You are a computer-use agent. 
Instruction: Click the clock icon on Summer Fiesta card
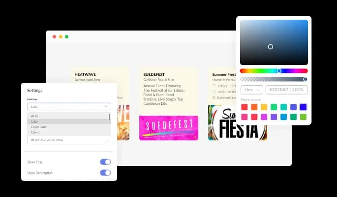(x=214, y=92)
